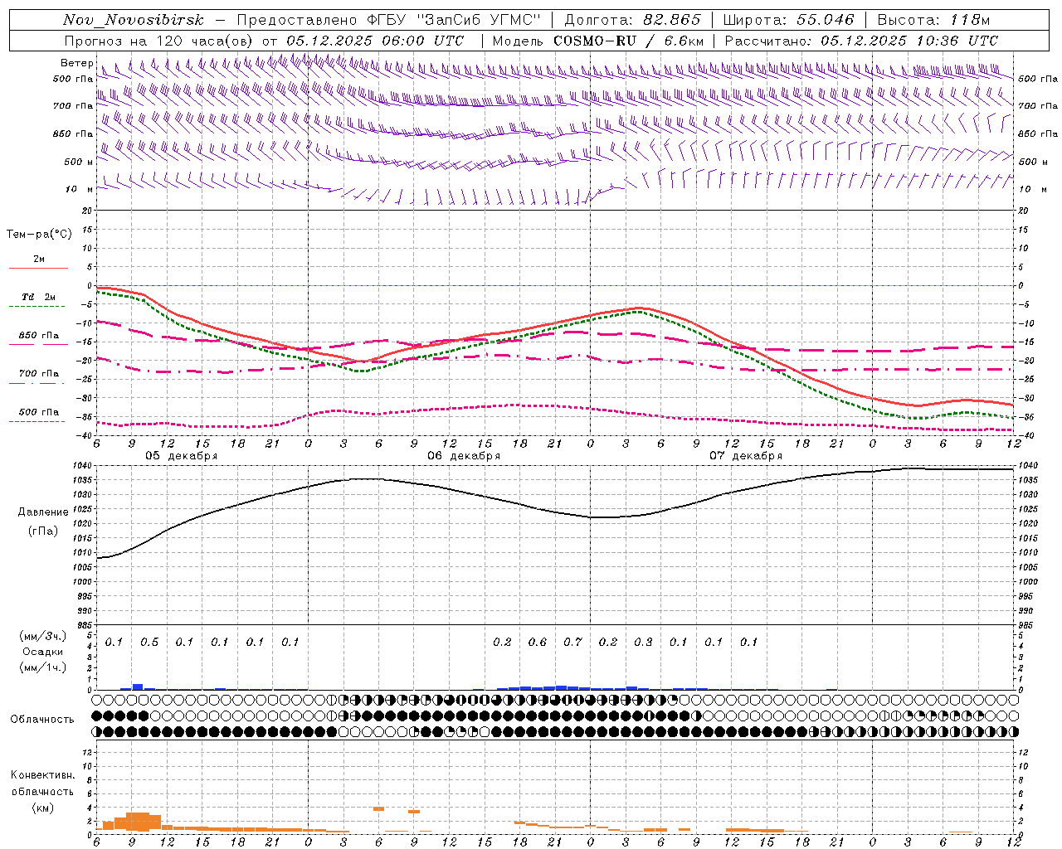
Task: Select the "700 гПа" temperature legend entry
Action: point(39,374)
